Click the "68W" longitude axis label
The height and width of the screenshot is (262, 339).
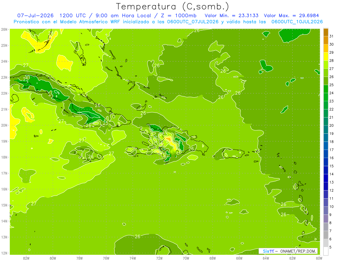pos(213,258)
